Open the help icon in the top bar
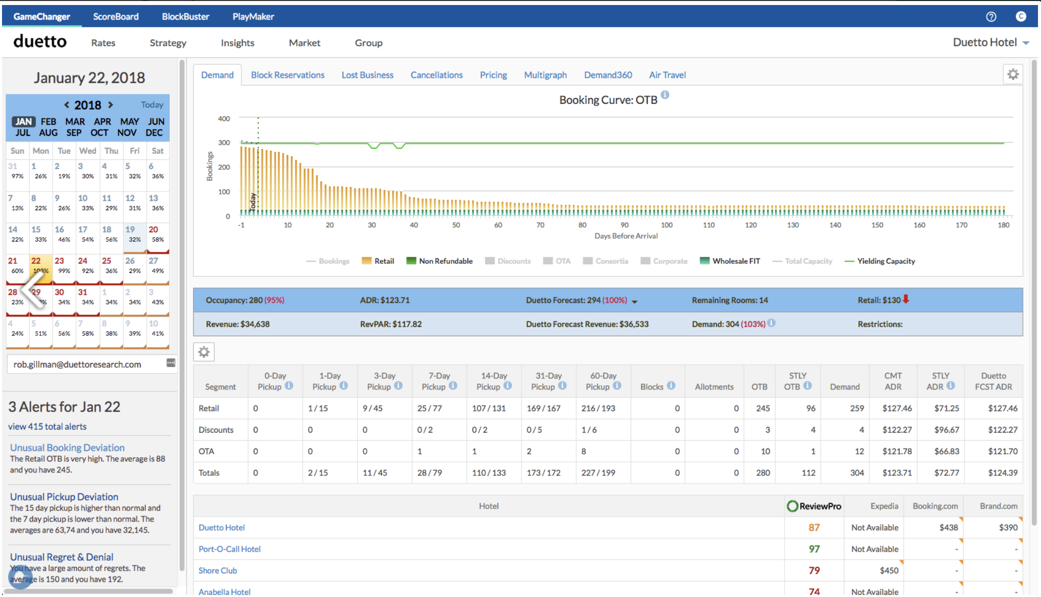1041x597 pixels. (x=990, y=16)
